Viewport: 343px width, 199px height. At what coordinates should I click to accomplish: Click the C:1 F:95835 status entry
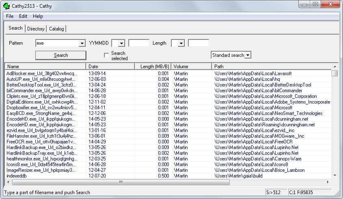[x=310, y=193]
